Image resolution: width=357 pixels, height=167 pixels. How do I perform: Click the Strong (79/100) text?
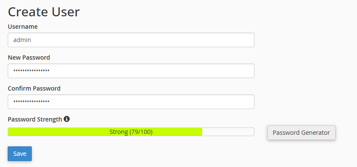point(131,132)
